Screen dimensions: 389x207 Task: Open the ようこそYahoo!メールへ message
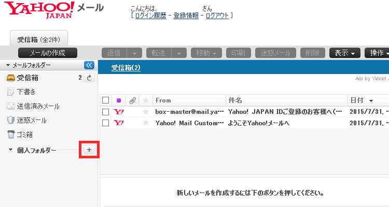coord(258,123)
